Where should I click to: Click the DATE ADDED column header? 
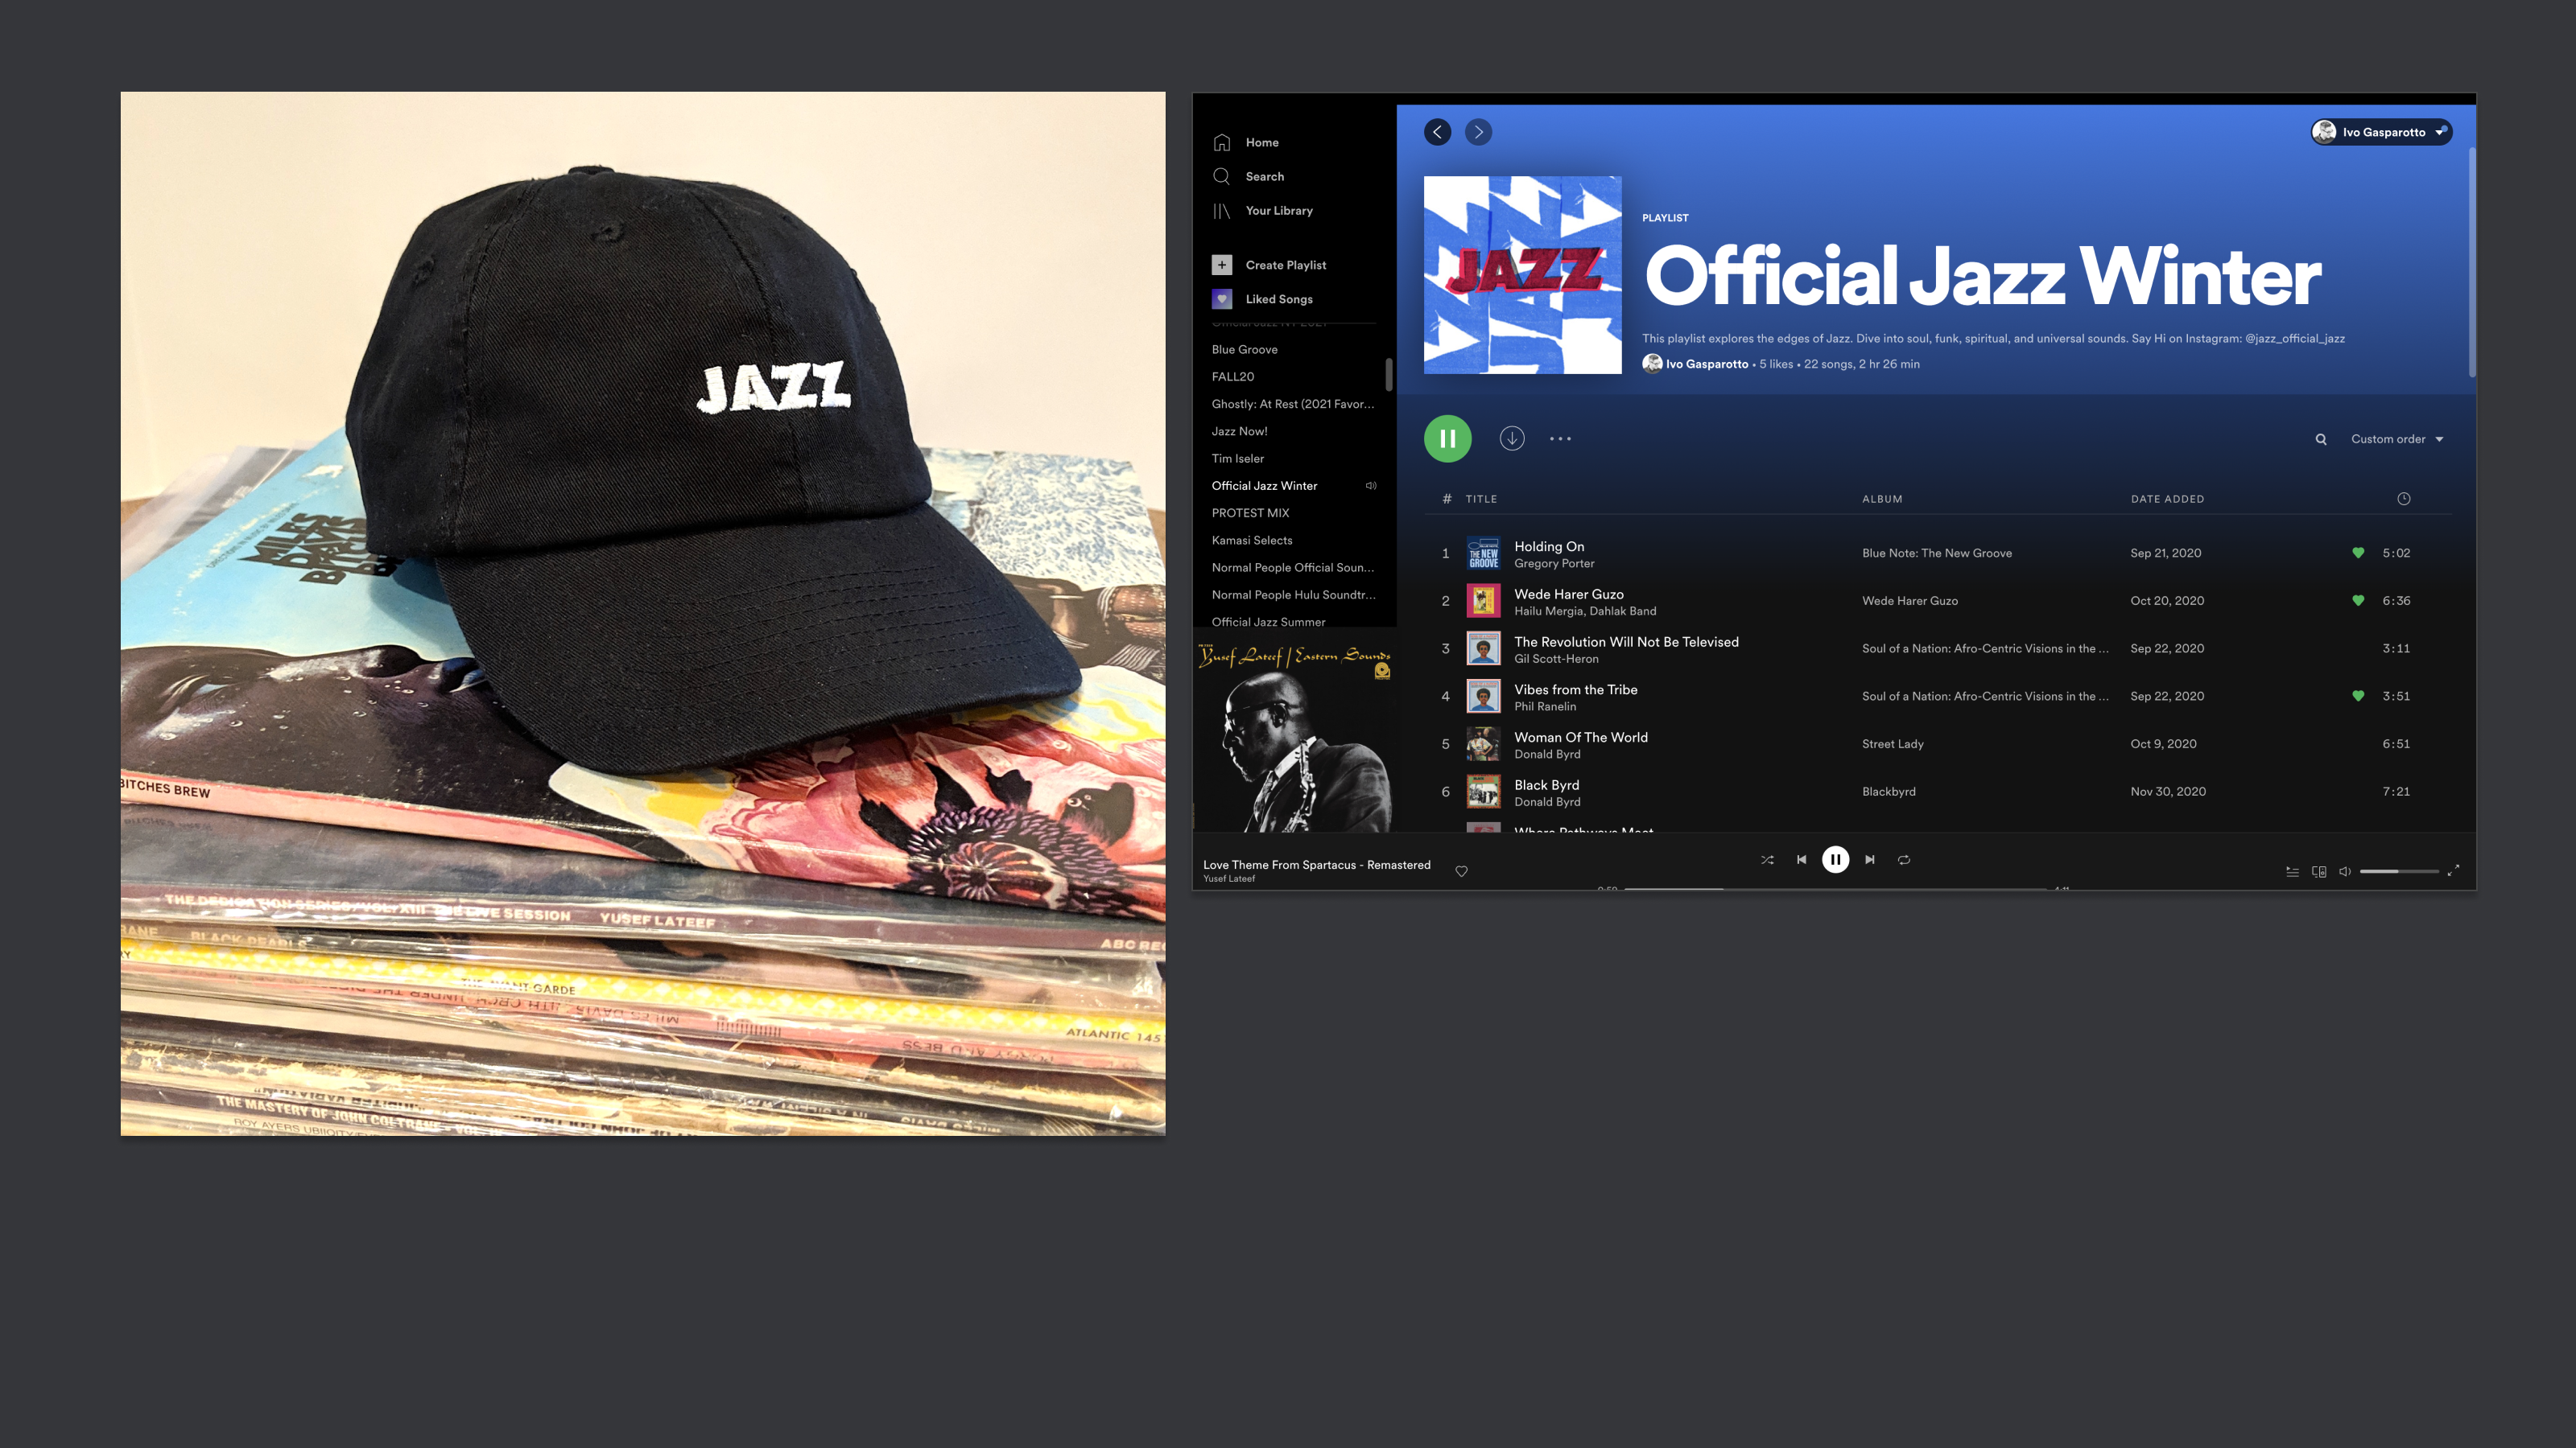(x=2167, y=499)
